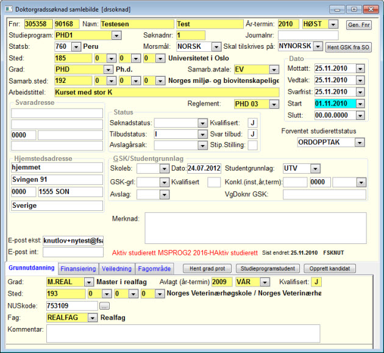Click the first empty Svaradresse line
The width and height of the screenshot is (384, 353).
57,113
